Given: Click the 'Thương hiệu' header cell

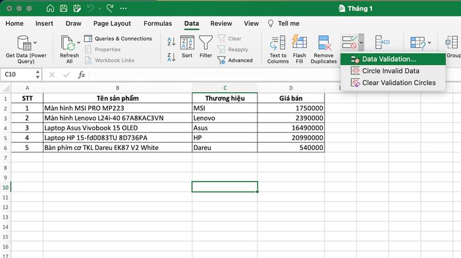Looking at the screenshot, I should tap(225, 98).
